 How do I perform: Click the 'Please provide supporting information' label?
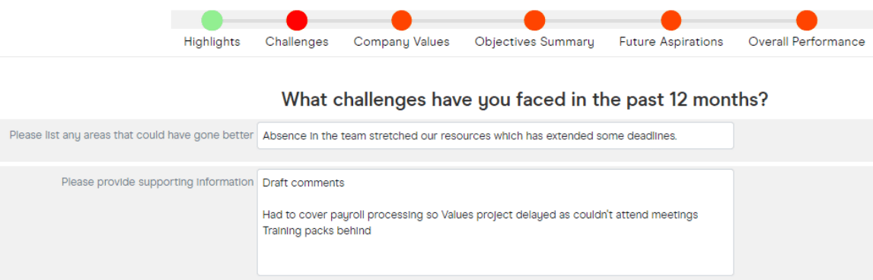pyautogui.click(x=158, y=182)
